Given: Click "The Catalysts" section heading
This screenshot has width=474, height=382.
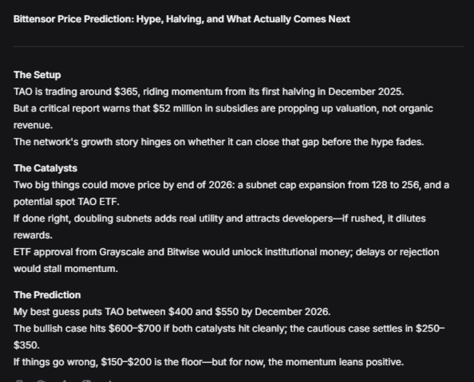Looking at the screenshot, I should [45, 168].
